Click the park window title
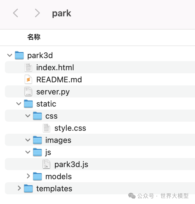 [x=62, y=14]
